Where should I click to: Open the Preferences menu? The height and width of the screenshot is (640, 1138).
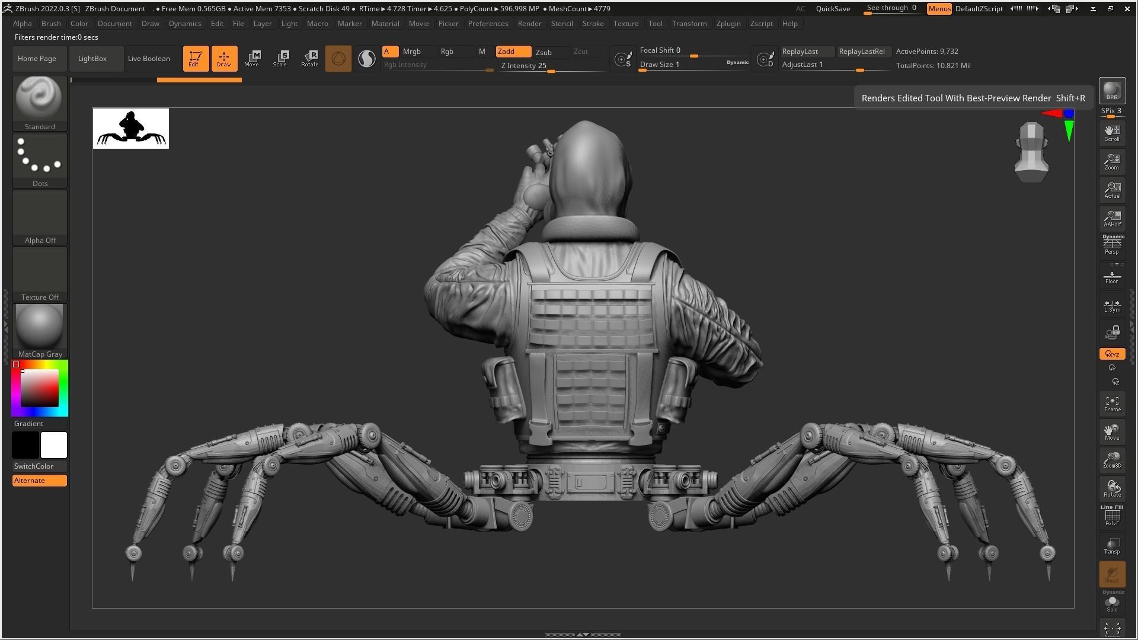[x=488, y=24]
